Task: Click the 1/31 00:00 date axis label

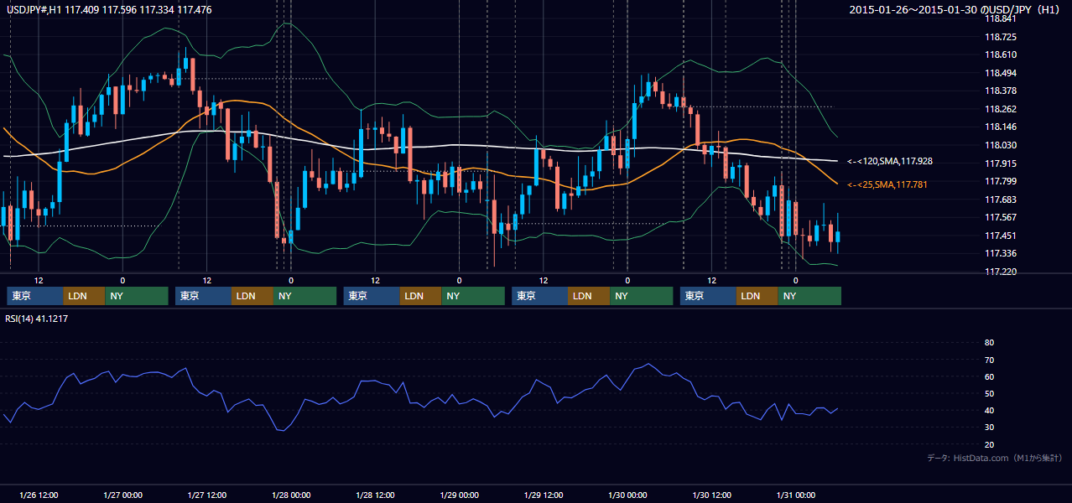Action: pos(795,495)
